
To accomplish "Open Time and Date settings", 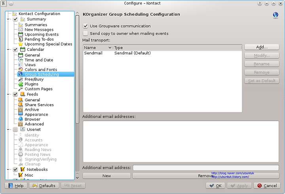I will pyautogui.click(x=39, y=60).
